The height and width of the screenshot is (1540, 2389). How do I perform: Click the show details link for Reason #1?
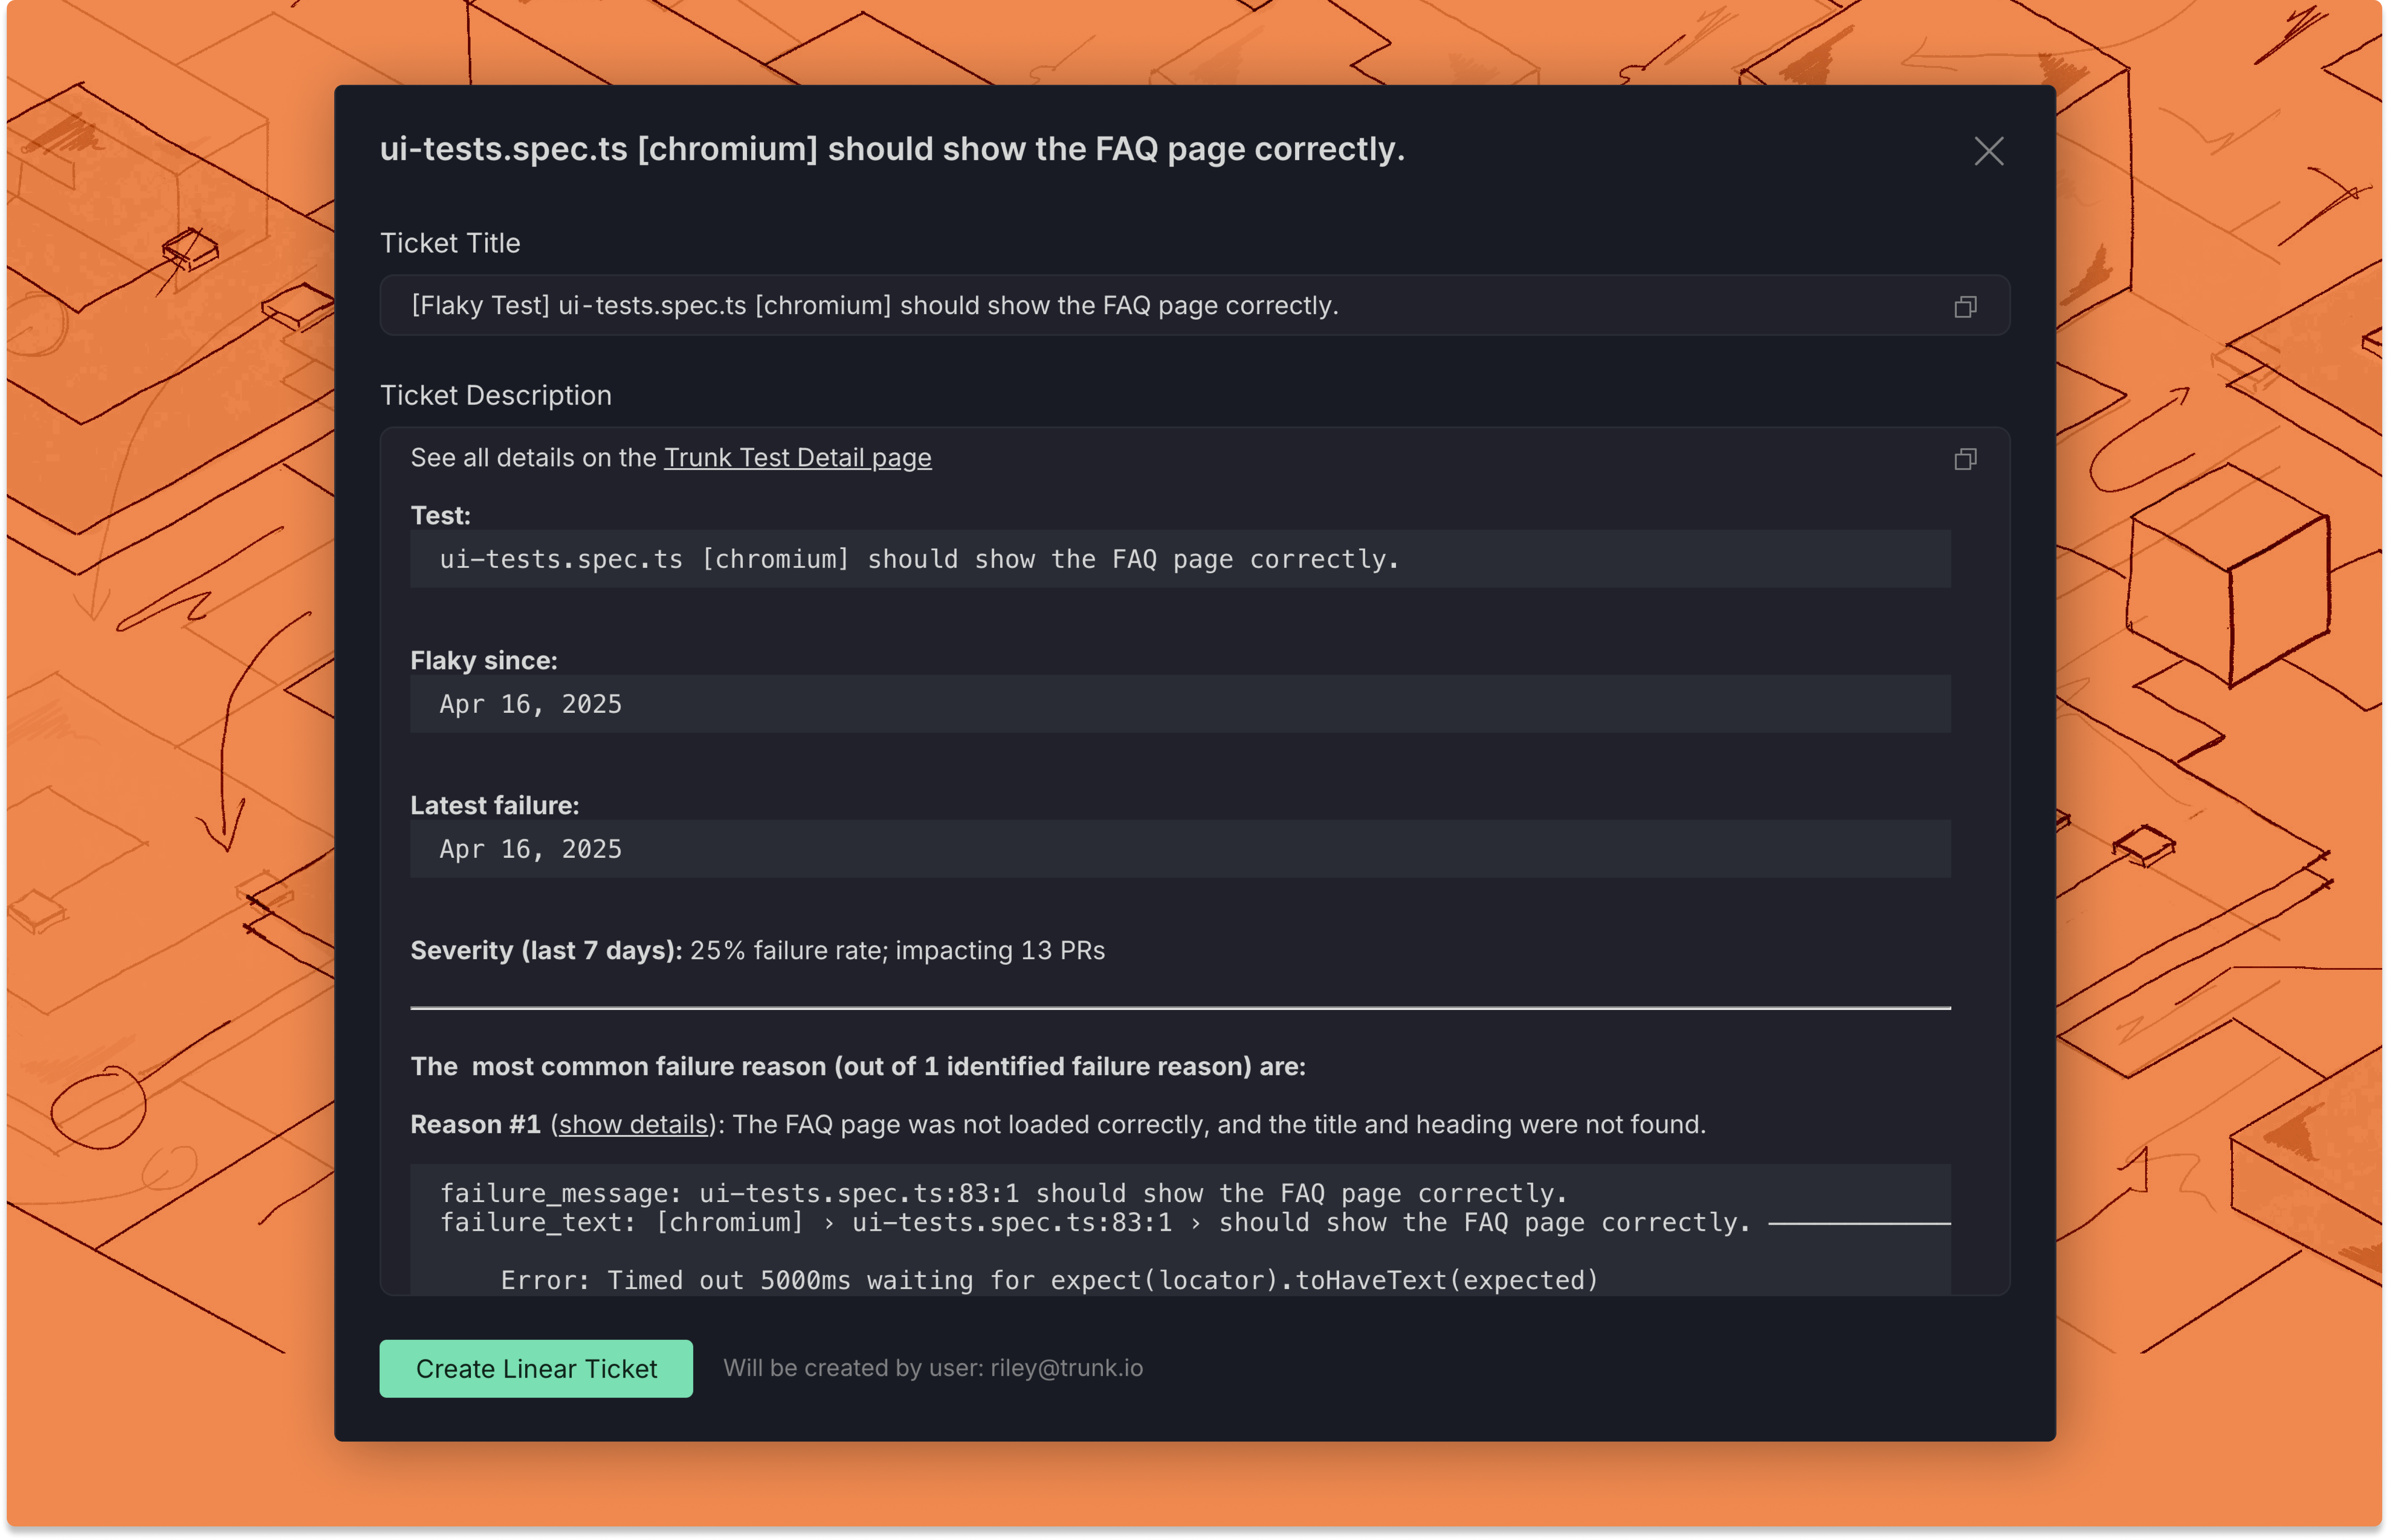coord(633,1124)
